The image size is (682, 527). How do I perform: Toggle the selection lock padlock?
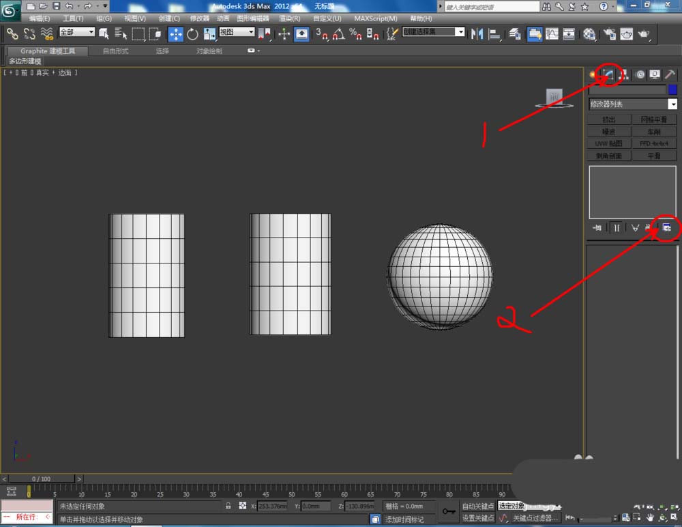[228, 507]
